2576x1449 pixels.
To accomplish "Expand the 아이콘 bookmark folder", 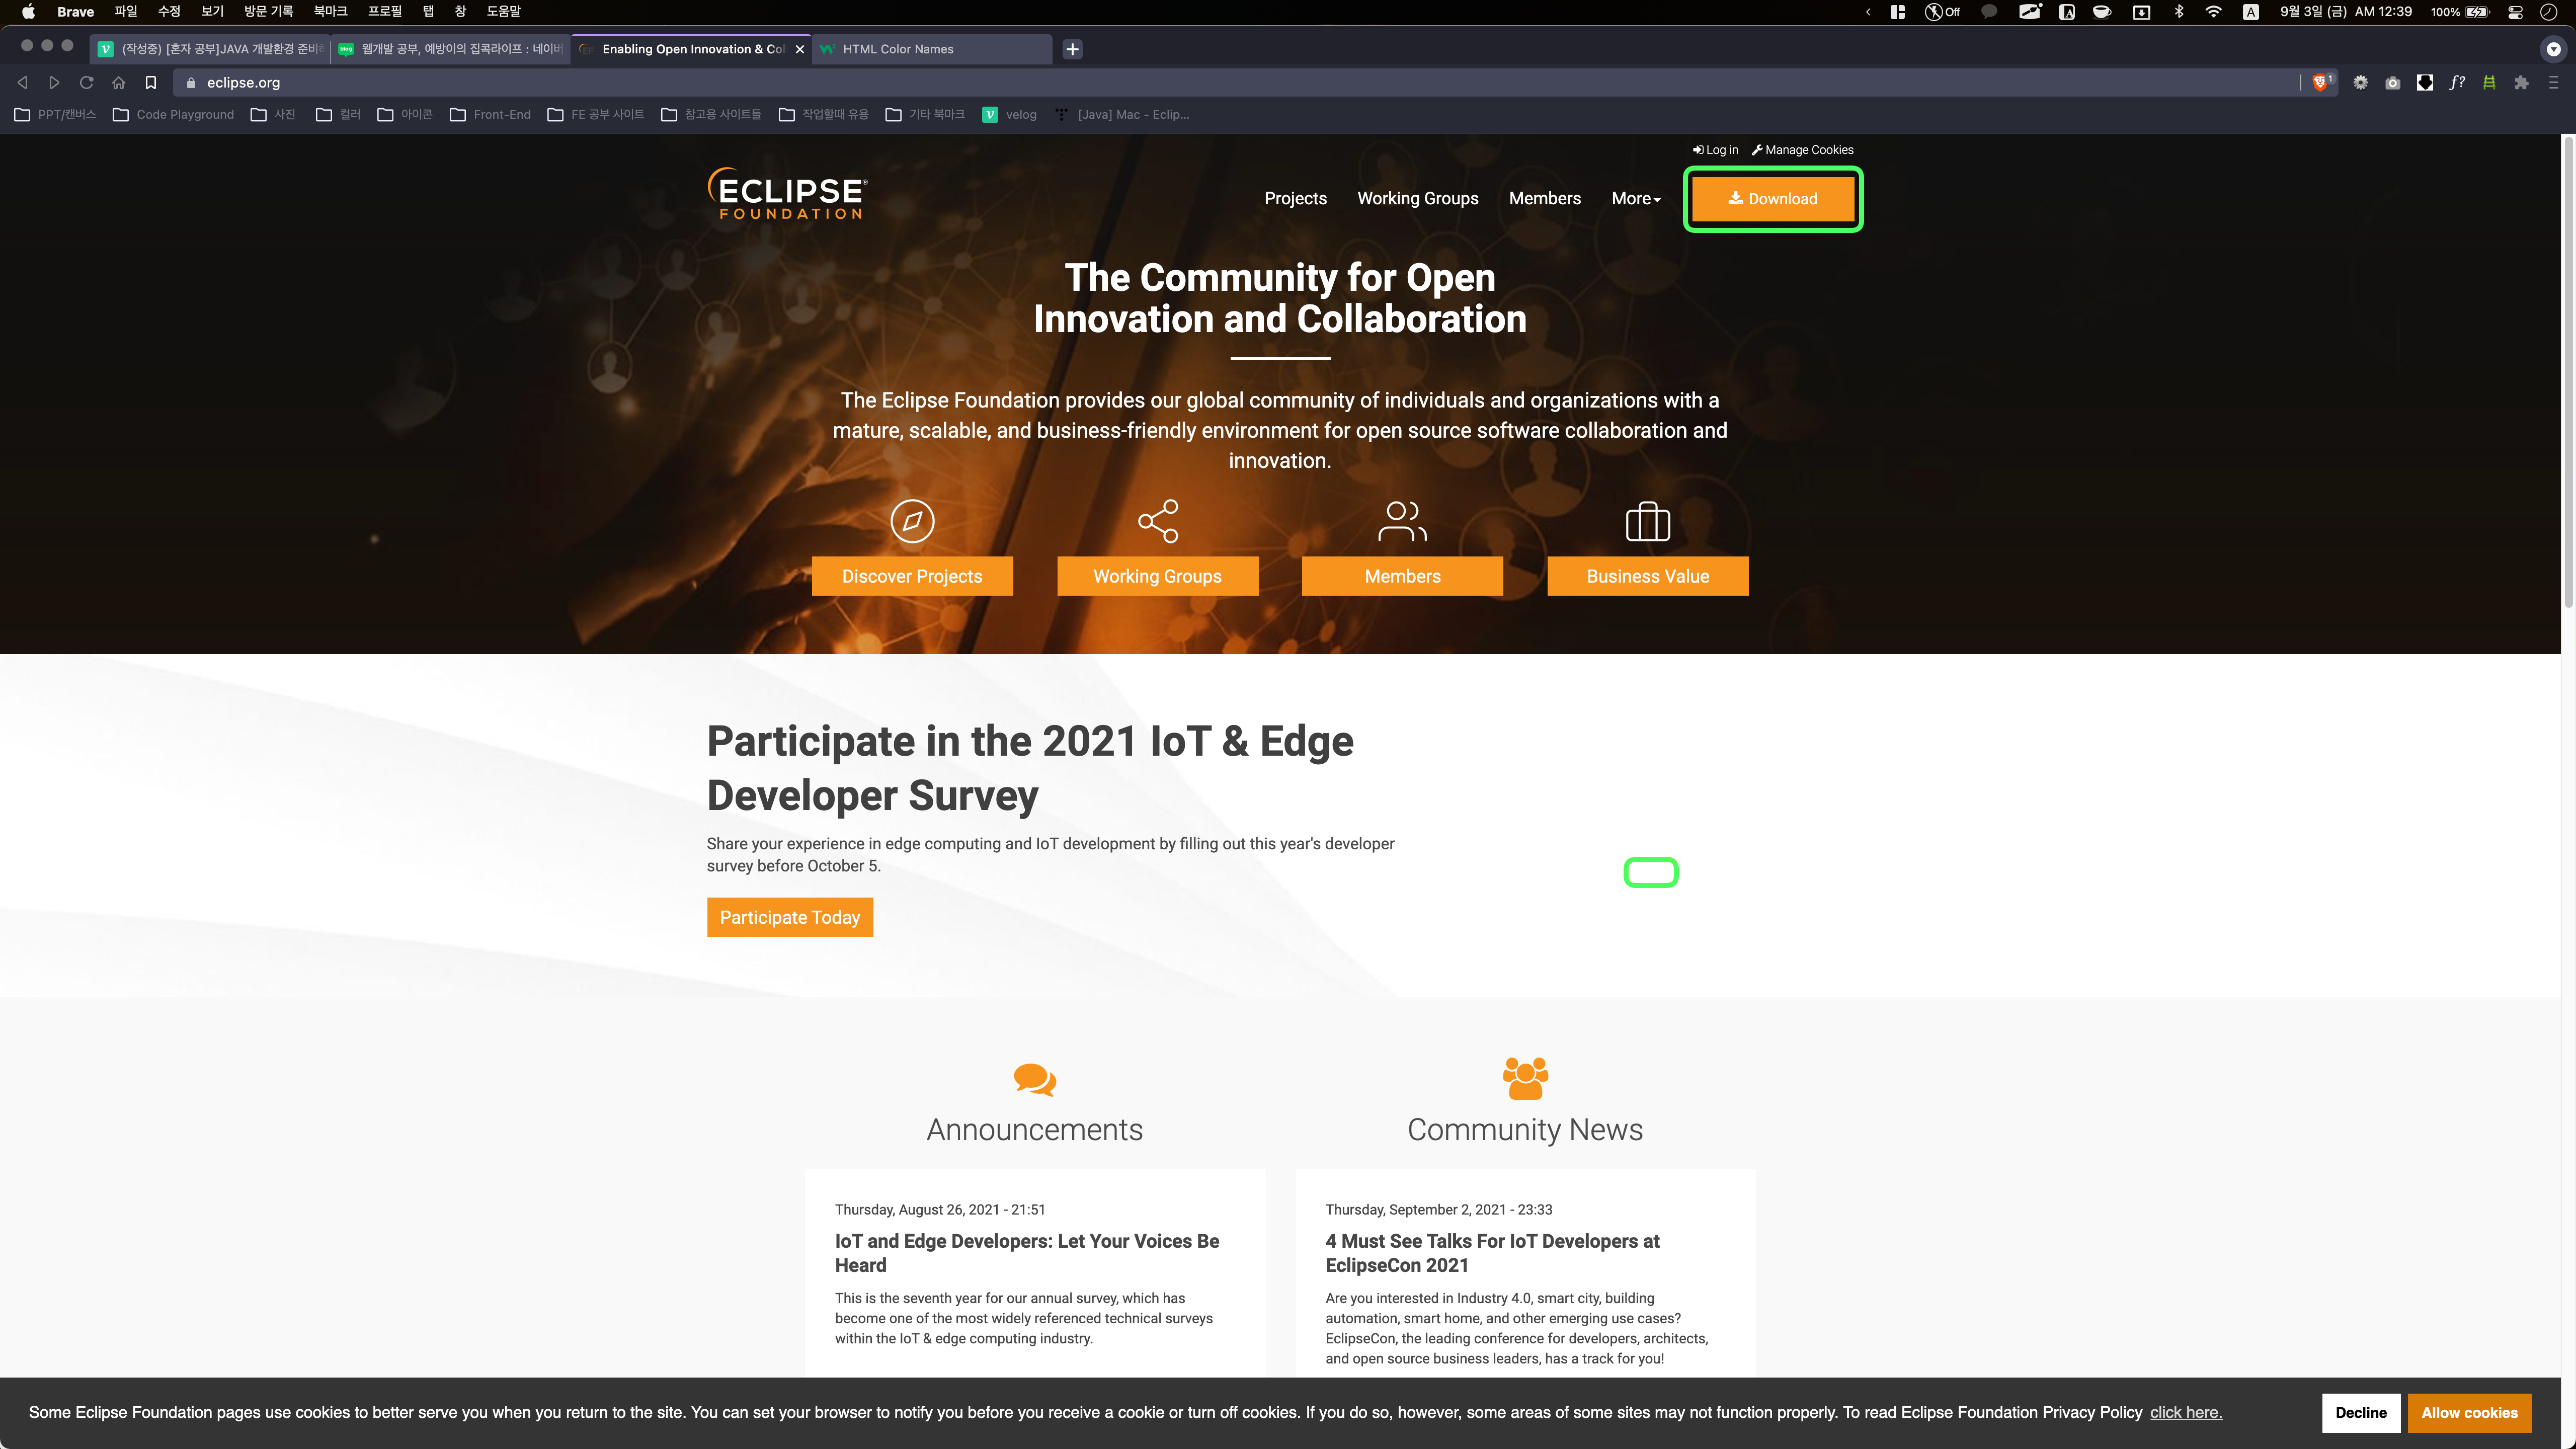I will coord(405,115).
